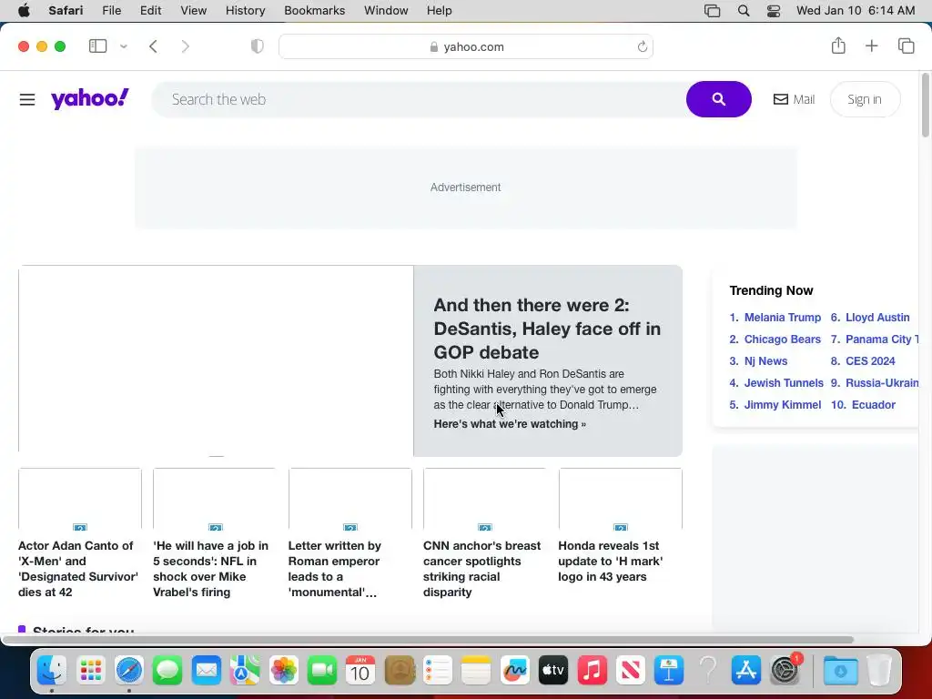Open the Yahoo hamburger menu
This screenshot has height=699, width=932.
pos(27,99)
